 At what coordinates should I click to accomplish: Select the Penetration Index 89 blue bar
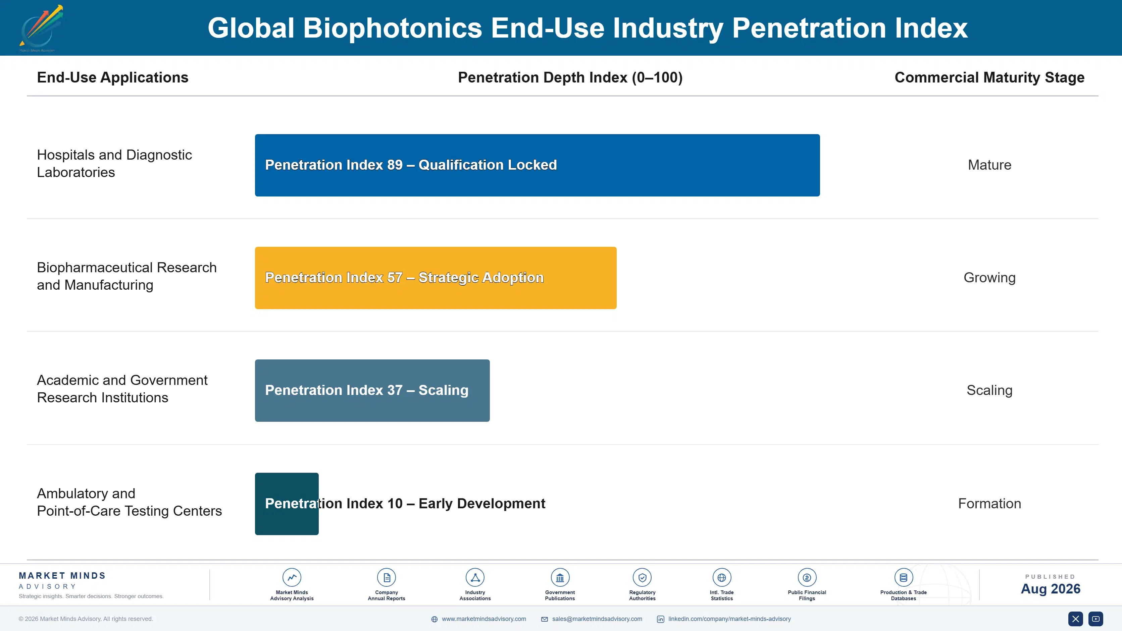(538, 165)
